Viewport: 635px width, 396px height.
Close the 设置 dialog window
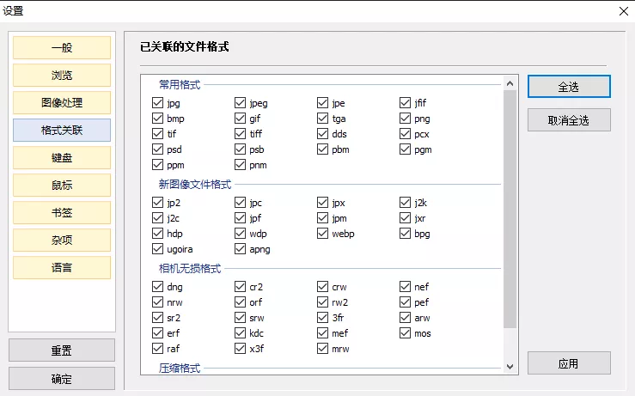tap(624, 11)
